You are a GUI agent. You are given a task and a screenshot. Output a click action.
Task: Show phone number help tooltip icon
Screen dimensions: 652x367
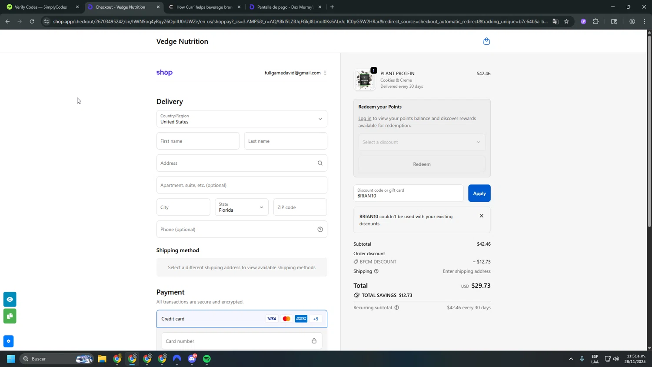pyautogui.click(x=320, y=229)
